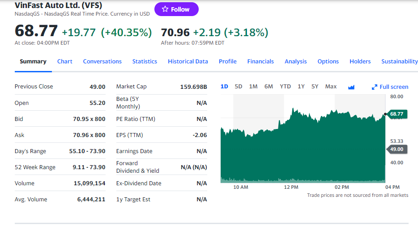Select the Summary tab

33,62
